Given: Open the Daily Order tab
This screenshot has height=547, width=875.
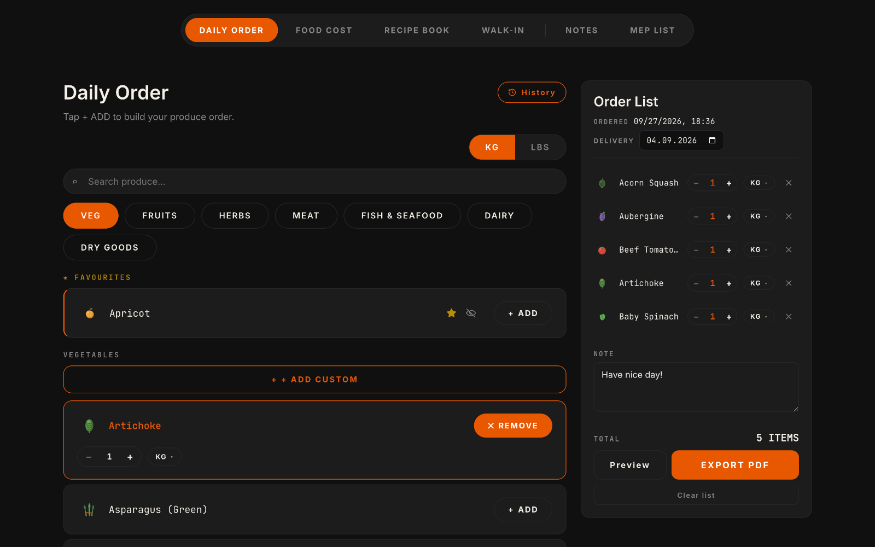Looking at the screenshot, I should 231,30.
